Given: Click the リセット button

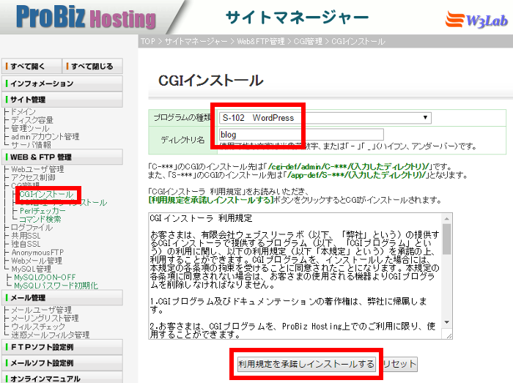Looking at the screenshot, I should [399, 364].
